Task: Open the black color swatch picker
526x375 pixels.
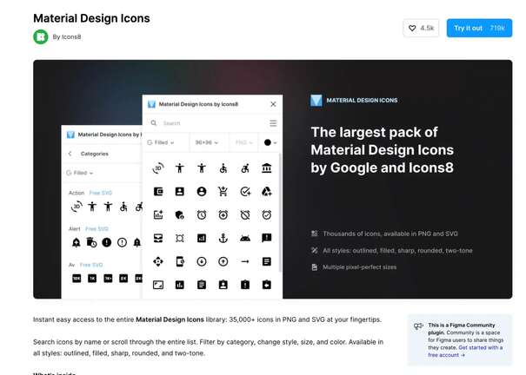Action: click(x=270, y=142)
